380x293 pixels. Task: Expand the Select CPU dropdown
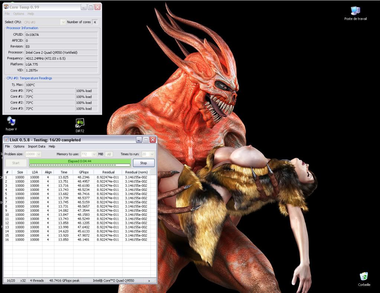coord(63,22)
